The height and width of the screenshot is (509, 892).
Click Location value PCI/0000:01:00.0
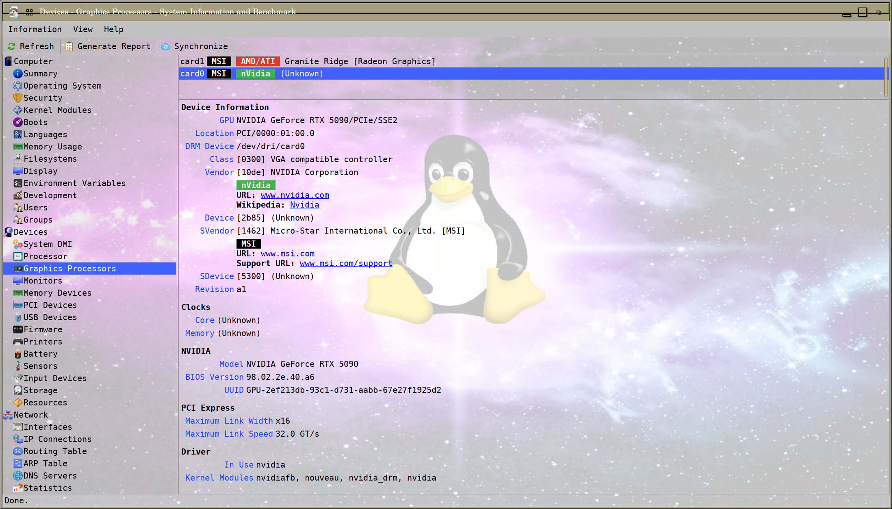[276, 133]
